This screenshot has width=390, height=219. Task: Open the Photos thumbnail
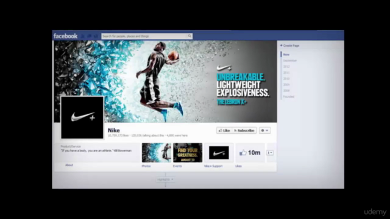157,153
